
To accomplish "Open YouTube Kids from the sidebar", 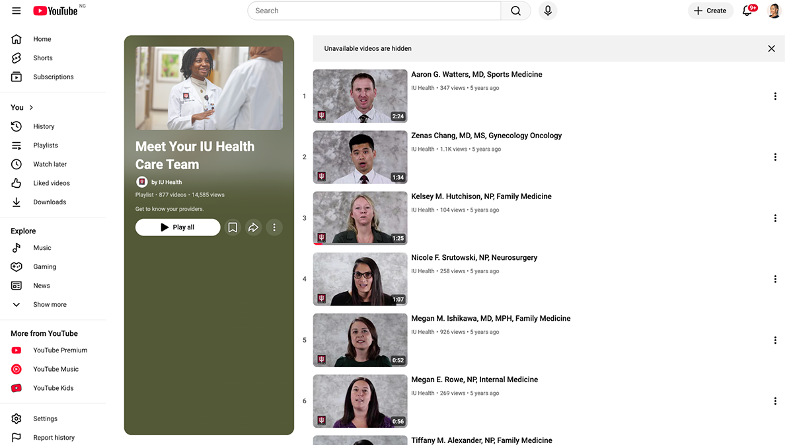I will [x=54, y=388].
